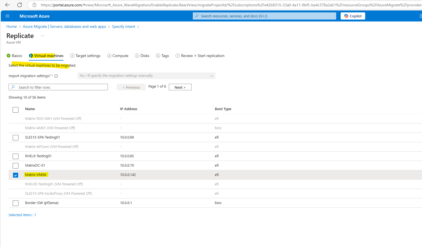Screen dimensions: 422x247
Task: Click the Page 1 of 6 indicator
Action: tap(157, 86)
